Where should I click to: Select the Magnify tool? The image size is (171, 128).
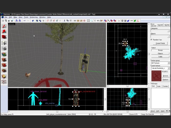(4, 31)
